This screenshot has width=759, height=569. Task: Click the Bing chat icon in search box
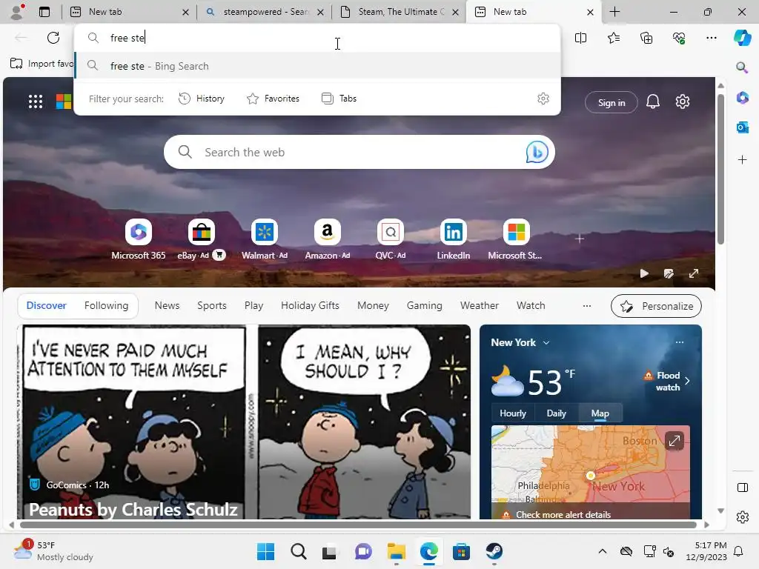[537, 152]
